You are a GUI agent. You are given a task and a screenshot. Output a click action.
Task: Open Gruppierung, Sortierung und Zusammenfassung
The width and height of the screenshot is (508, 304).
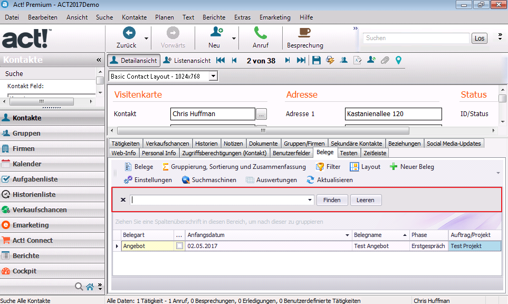234,167
